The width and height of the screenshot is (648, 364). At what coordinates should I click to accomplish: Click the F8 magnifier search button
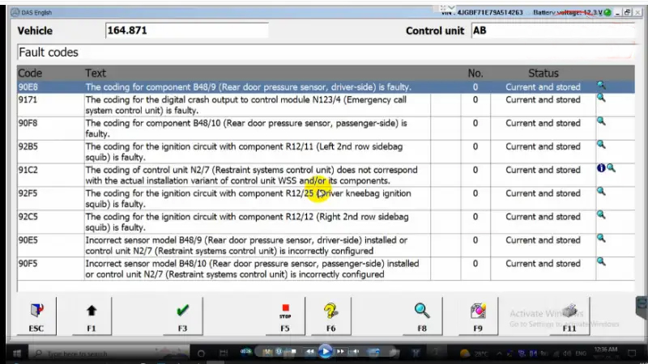(x=422, y=315)
